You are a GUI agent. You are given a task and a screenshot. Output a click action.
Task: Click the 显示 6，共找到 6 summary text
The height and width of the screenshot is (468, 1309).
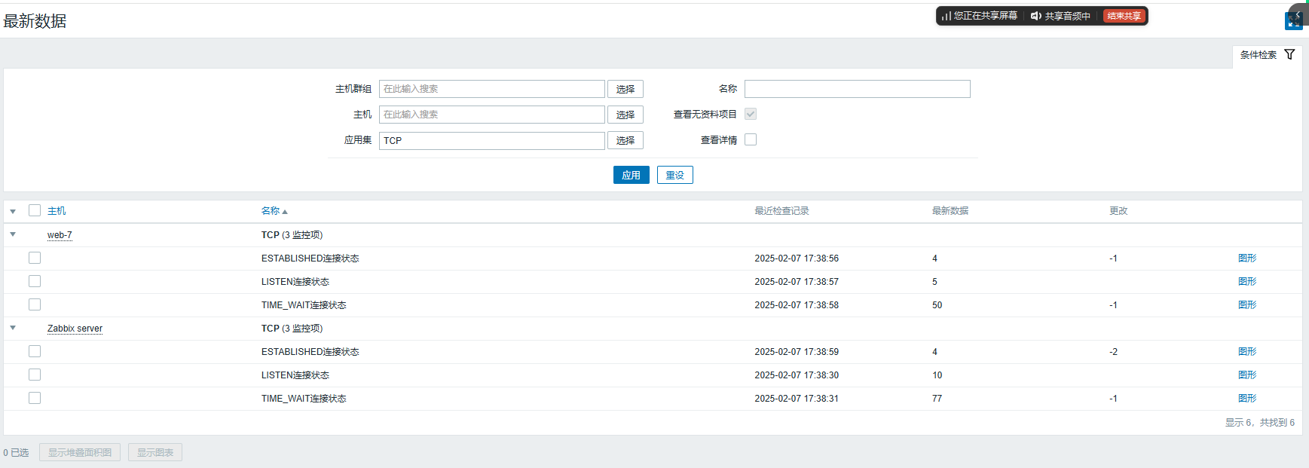pyautogui.click(x=1259, y=423)
